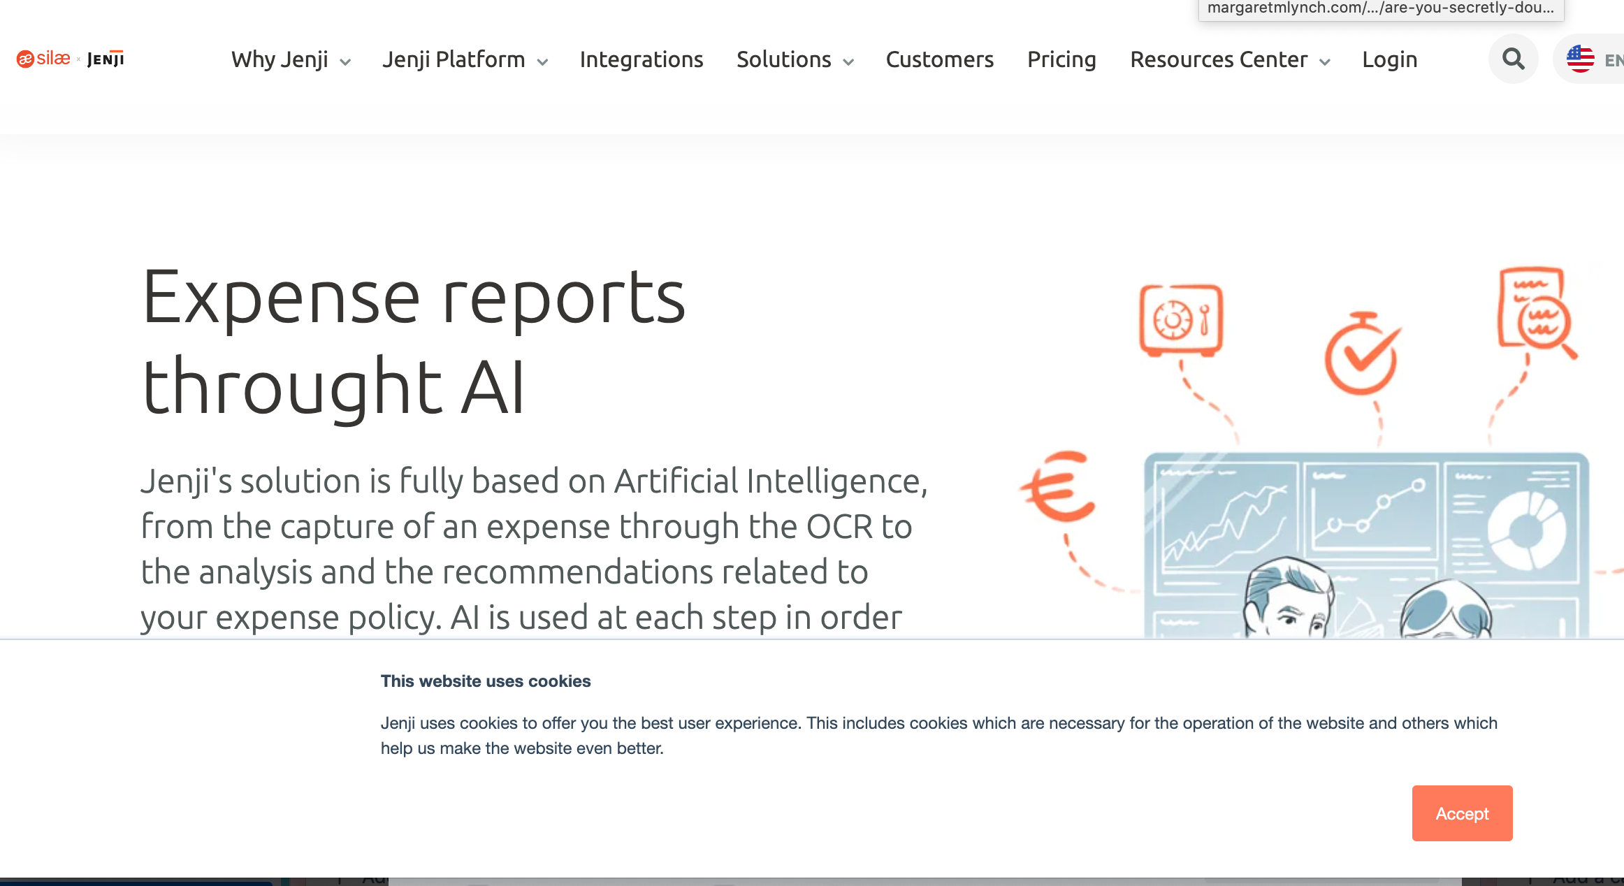This screenshot has height=886, width=1624.
Task: Open the Resources Center menu
Action: click(x=1219, y=60)
